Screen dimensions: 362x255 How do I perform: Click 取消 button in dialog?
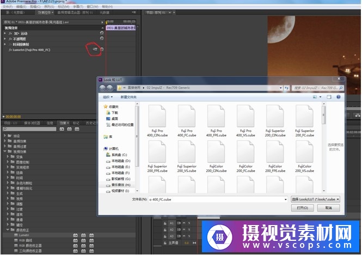328,208
